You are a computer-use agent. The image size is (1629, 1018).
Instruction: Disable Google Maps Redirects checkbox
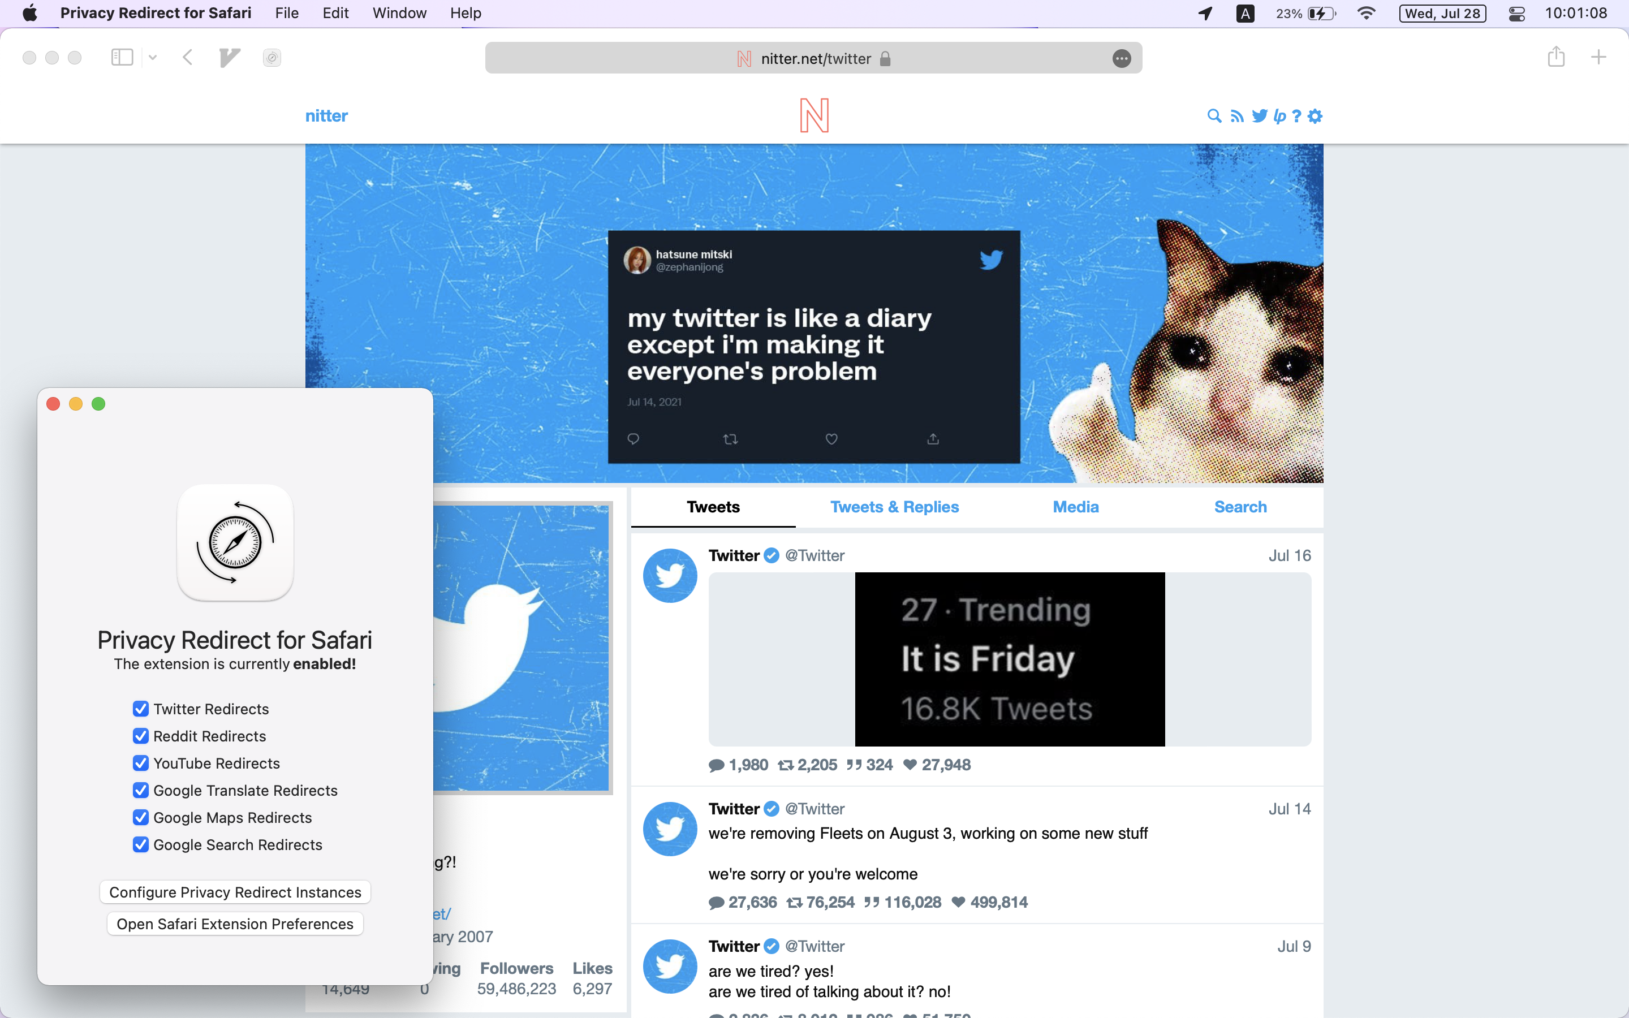140,817
